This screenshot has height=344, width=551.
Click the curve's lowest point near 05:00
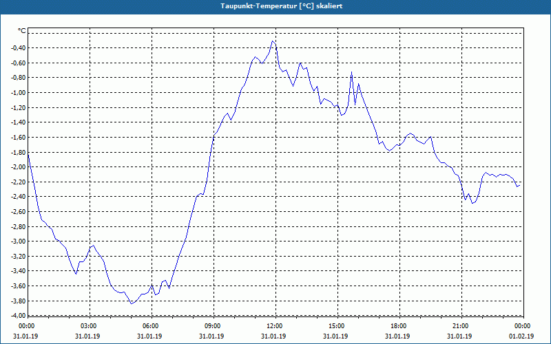point(132,303)
